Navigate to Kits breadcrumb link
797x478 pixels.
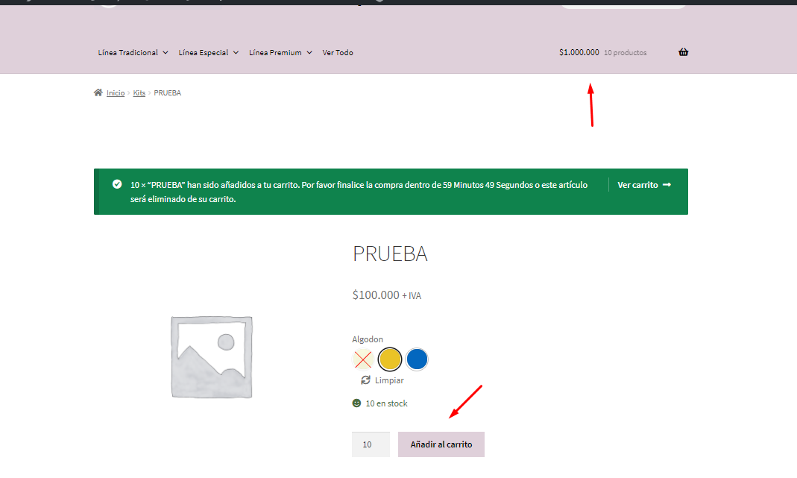coord(139,93)
